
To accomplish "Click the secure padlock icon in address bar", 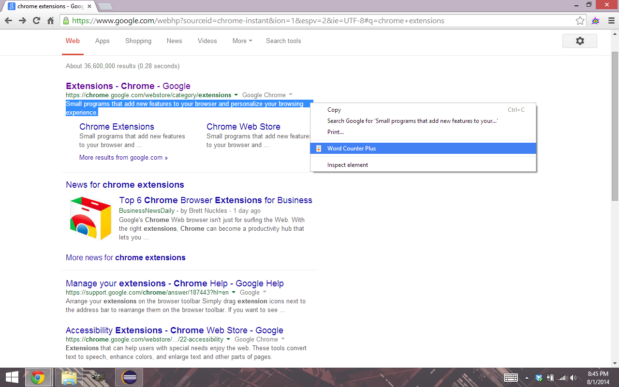I will click(x=66, y=21).
